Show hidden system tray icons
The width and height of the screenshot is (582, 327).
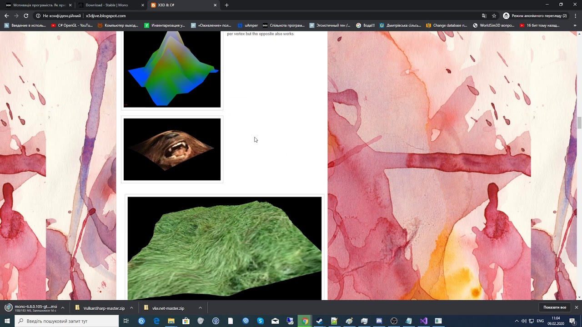coord(517,321)
